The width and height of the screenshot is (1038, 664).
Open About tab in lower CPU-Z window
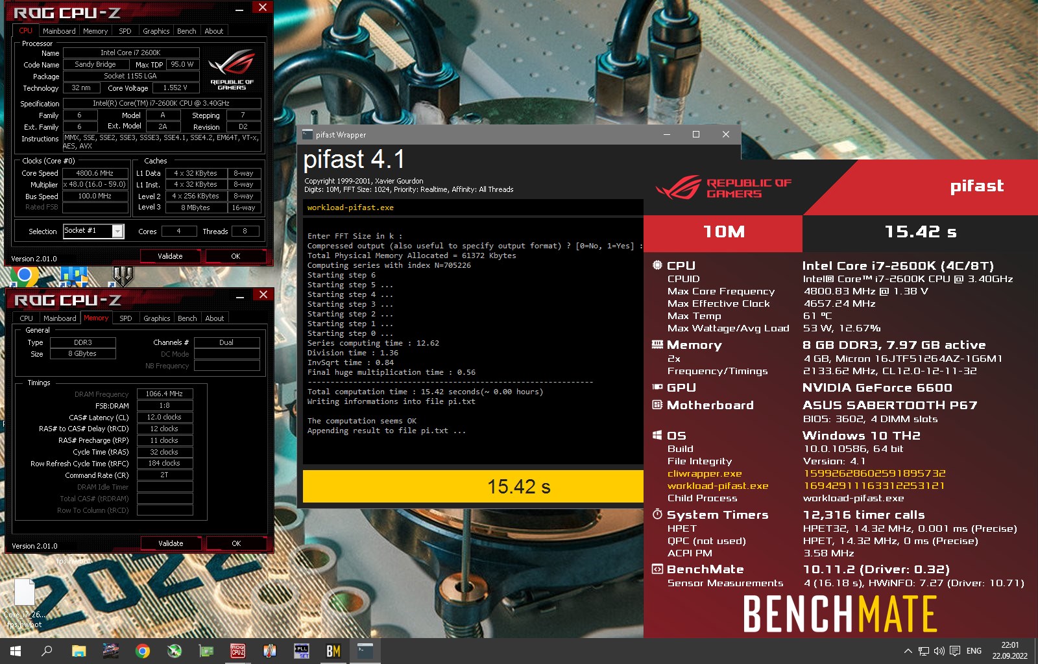(x=215, y=318)
